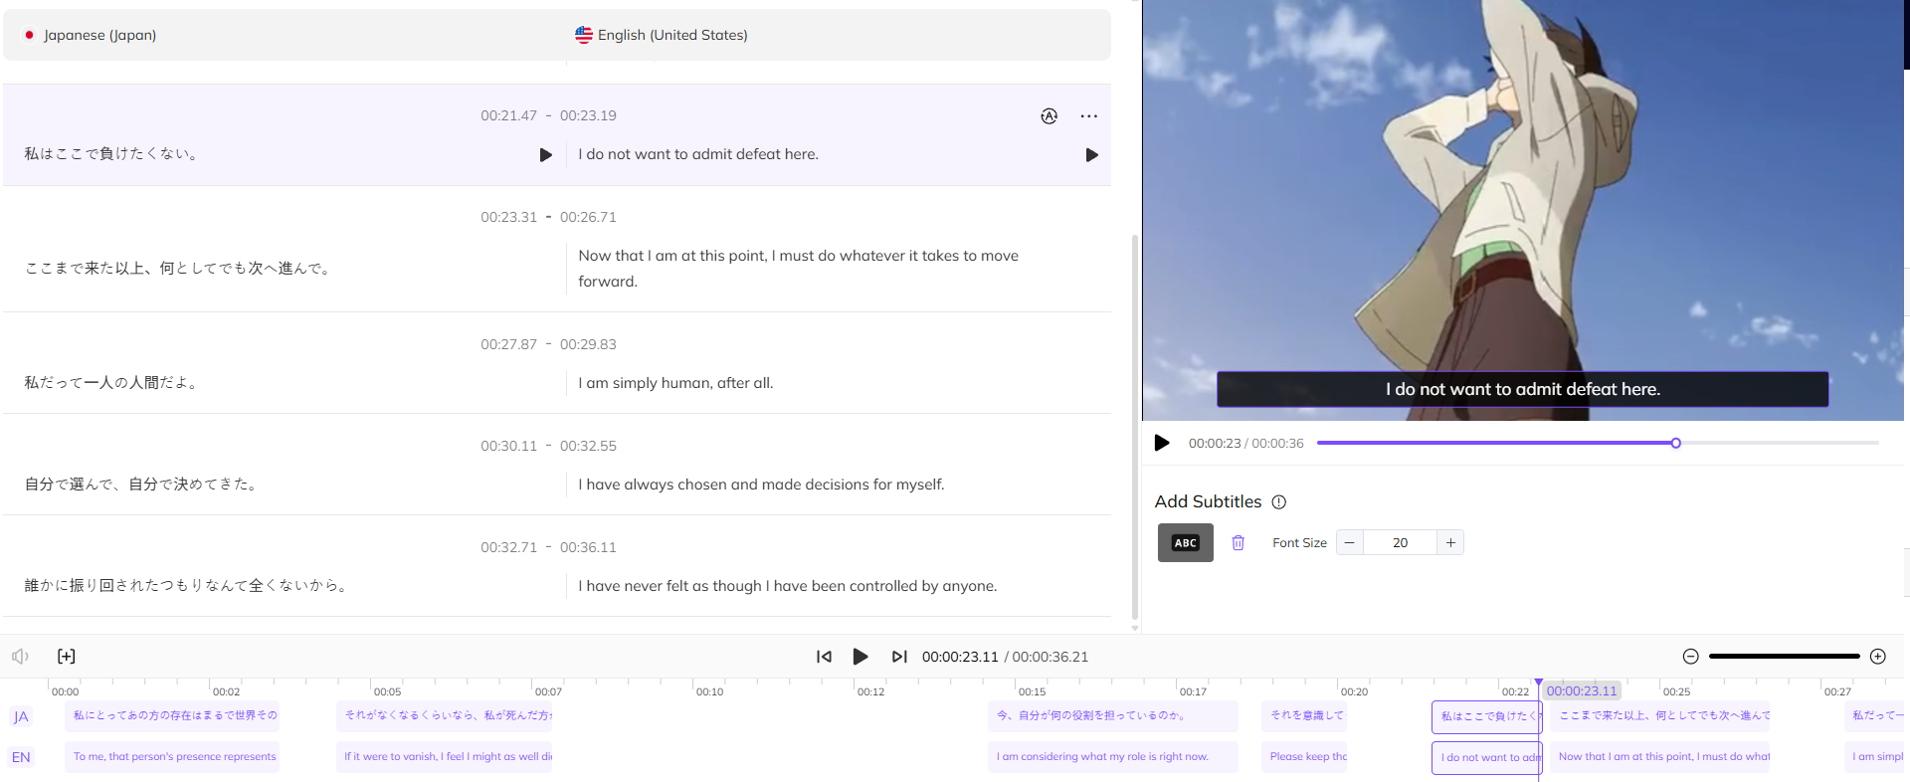Seek using the video progress slider handle
The image size is (1910, 782).
(1675, 443)
